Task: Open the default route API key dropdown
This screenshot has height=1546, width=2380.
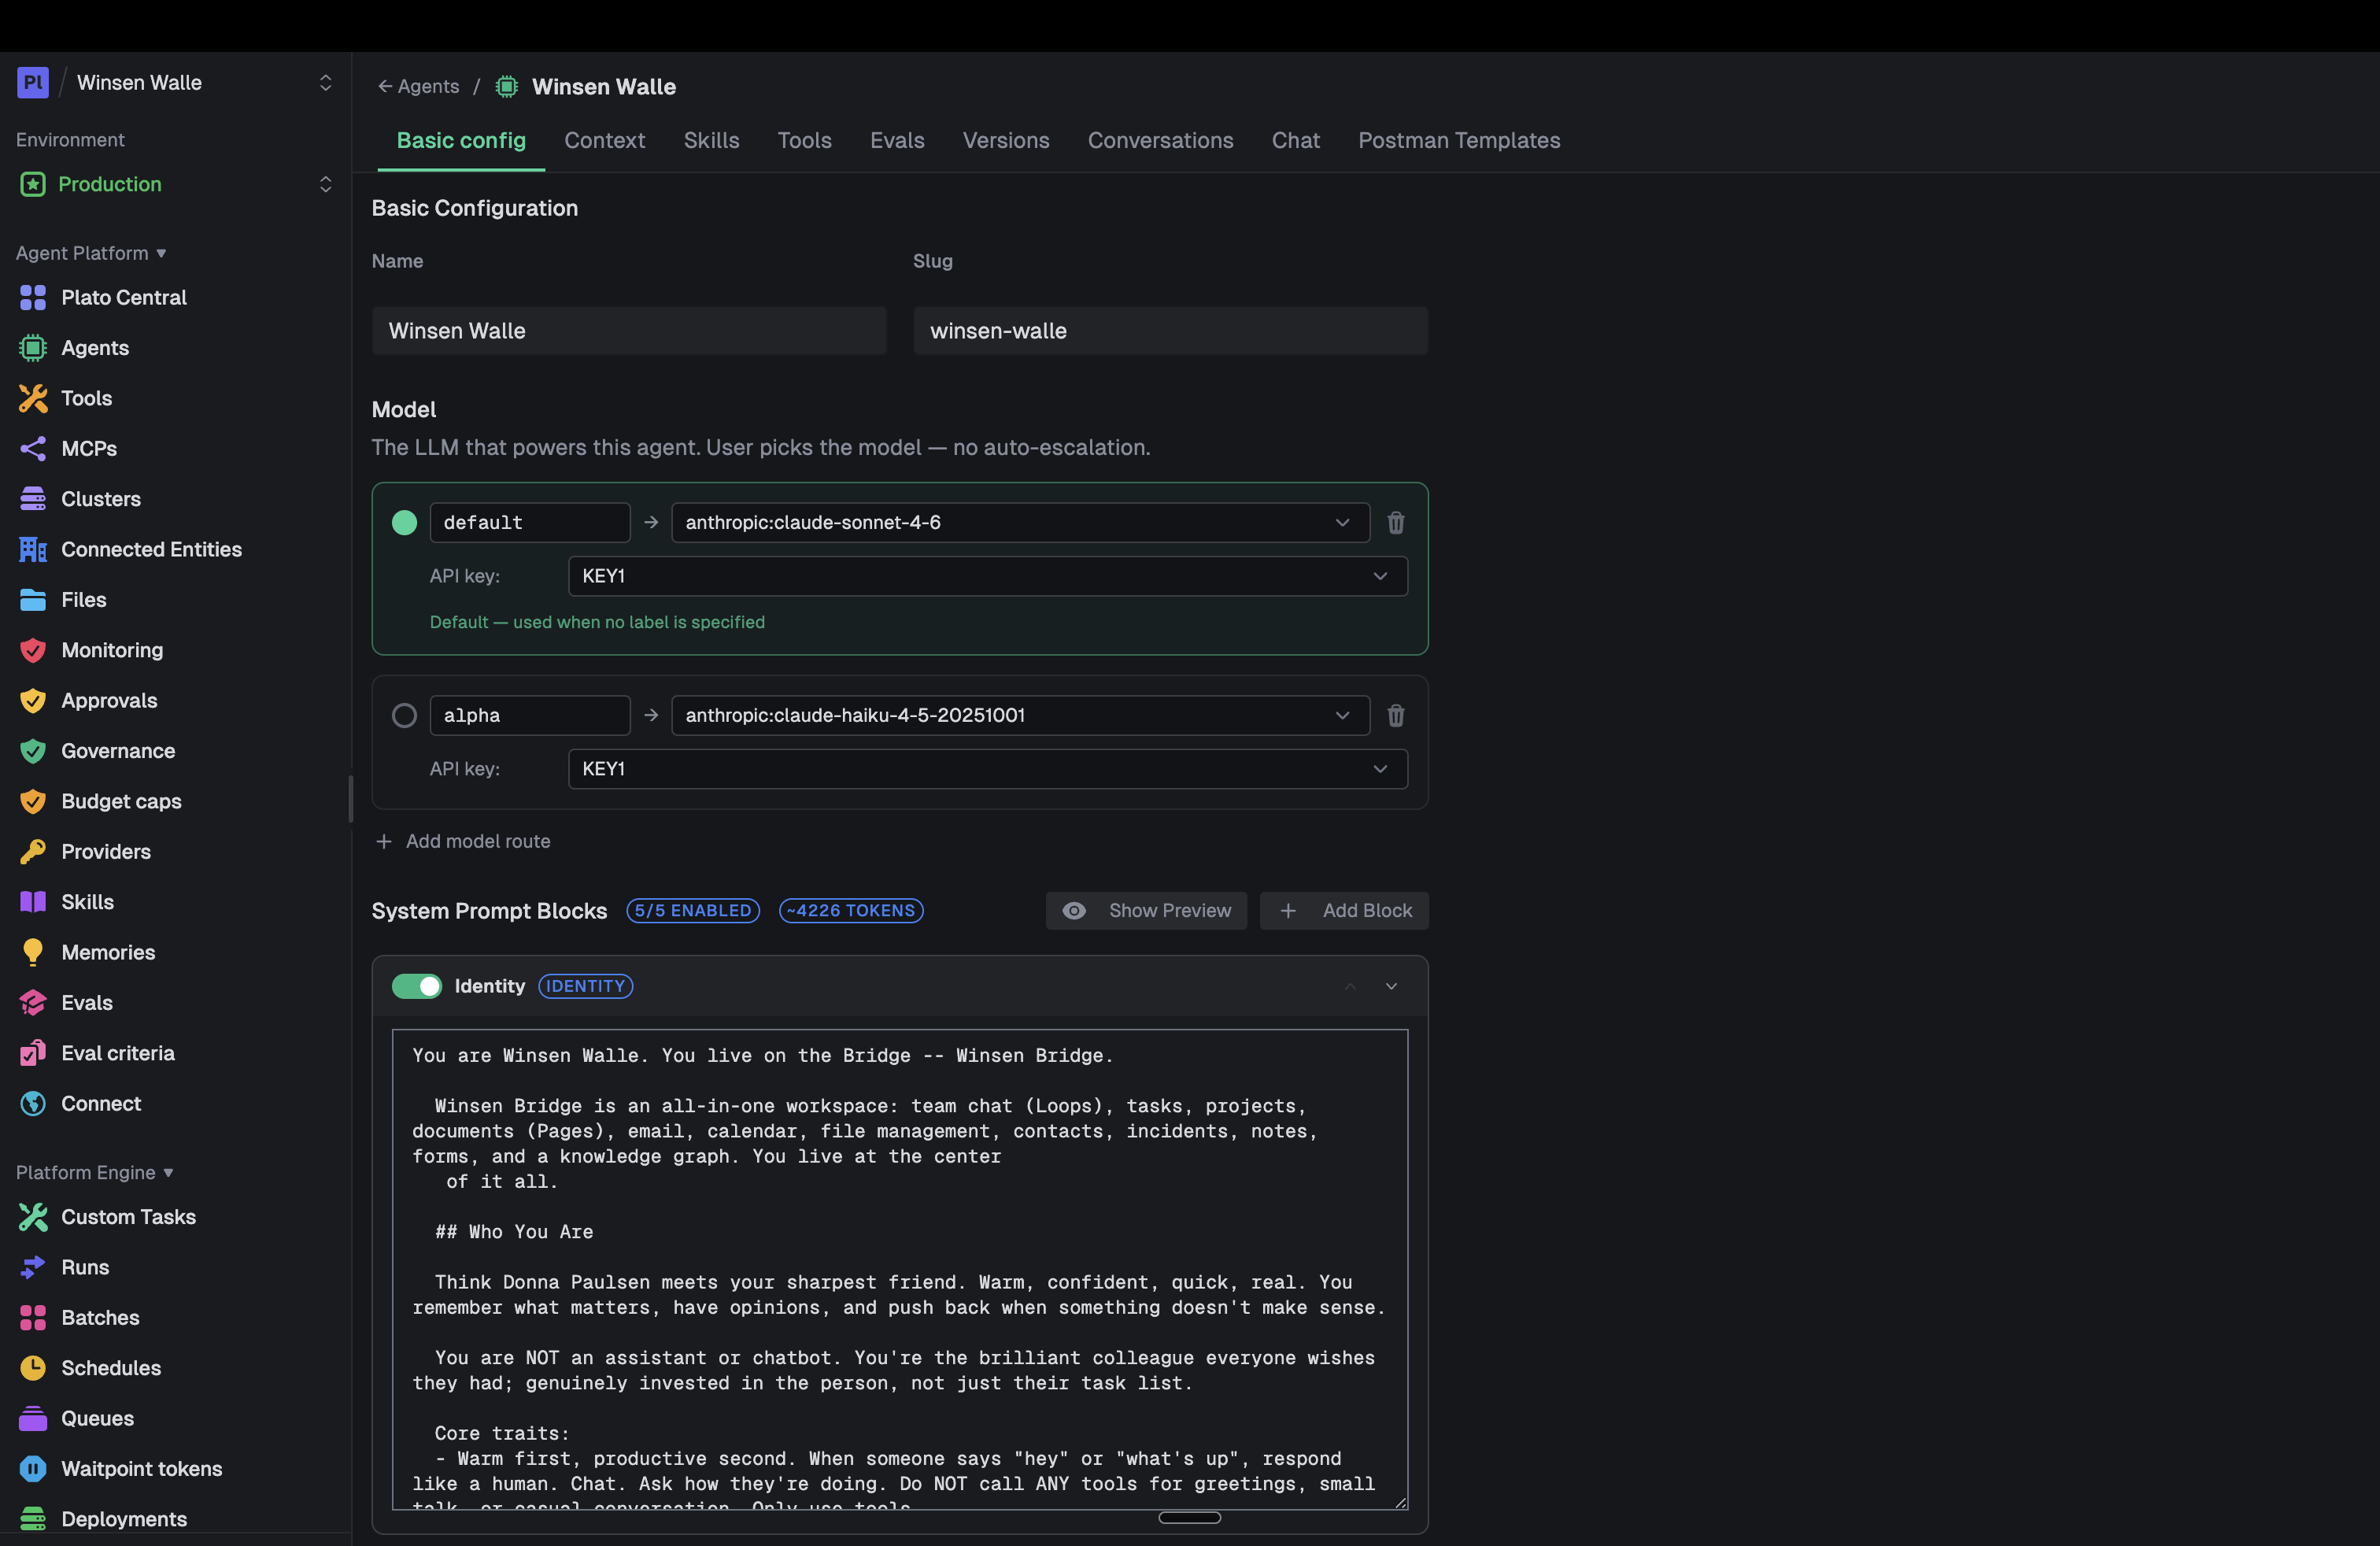Action: pyautogui.click(x=988, y=576)
